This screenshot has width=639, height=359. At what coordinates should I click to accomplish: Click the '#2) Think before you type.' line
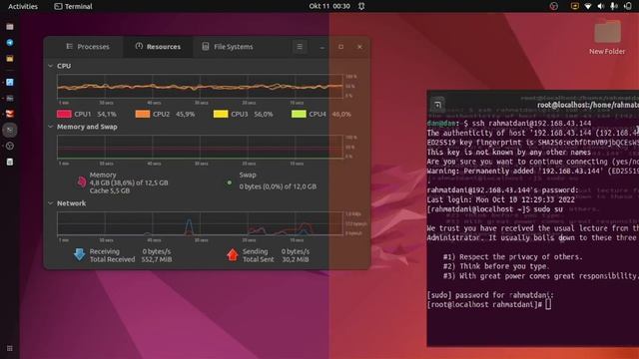tap(496, 266)
